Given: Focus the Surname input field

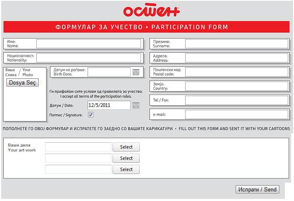Looking at the screenshot, I should pyautogui.click(x=236, y=44).
